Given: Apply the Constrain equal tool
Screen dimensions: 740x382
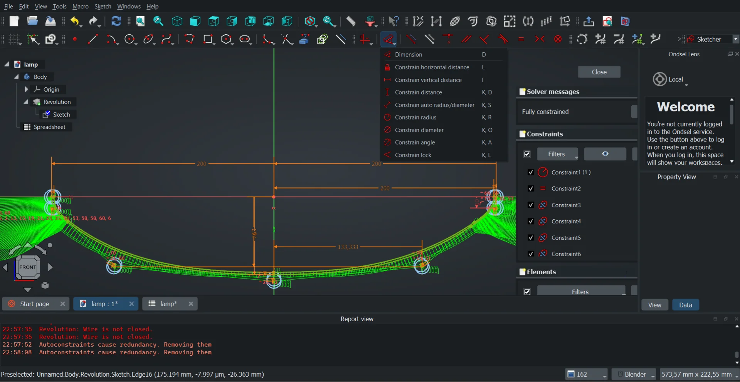Looking at the screenshot, I should click(x=521, y=39).
